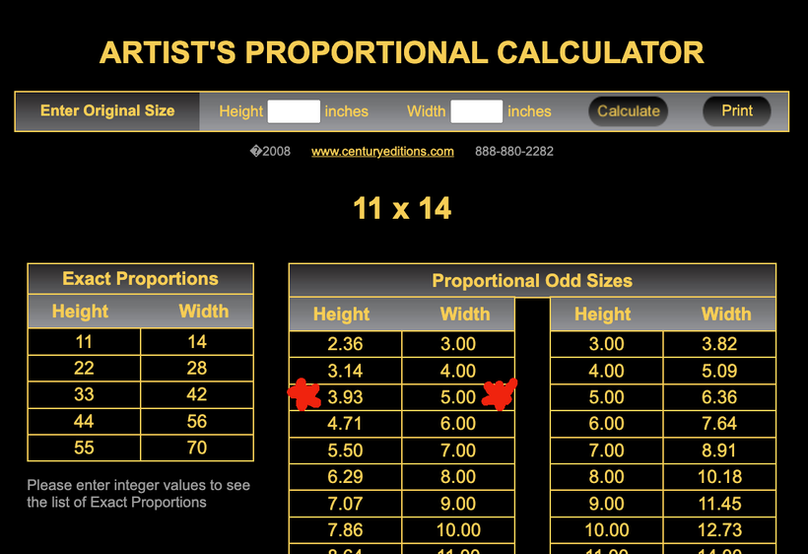Select the 3.93 height cell
This screenshot has width=808, height=554.
pyautogui.click(x=346, y=397)
